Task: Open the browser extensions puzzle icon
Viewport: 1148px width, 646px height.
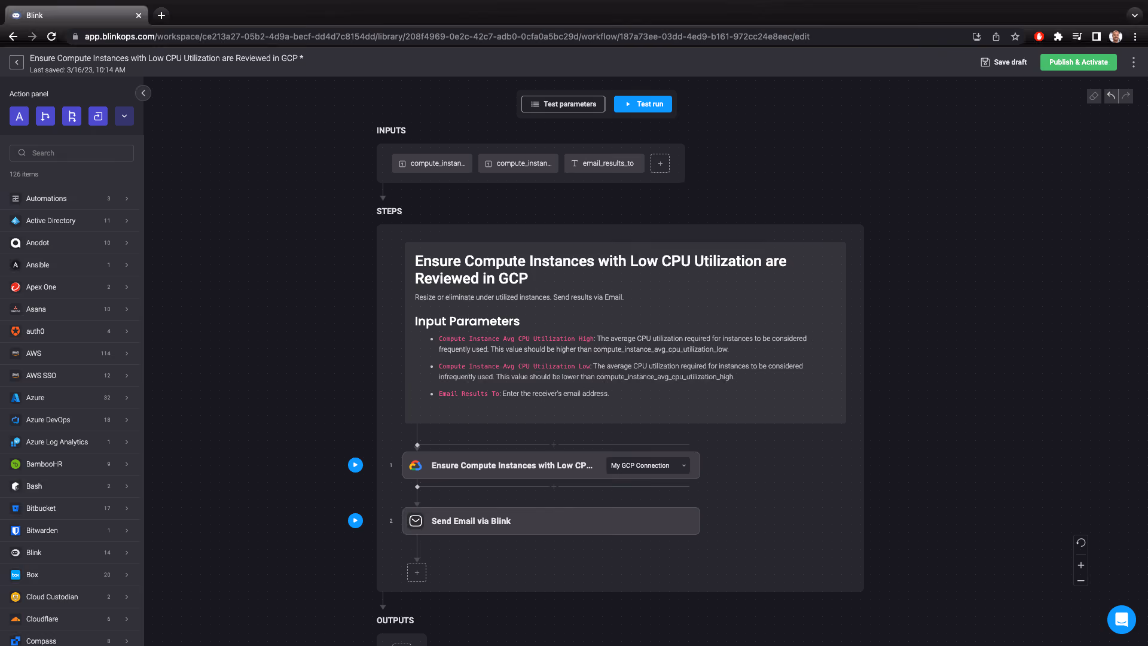Action: (x=1058, y=36)
